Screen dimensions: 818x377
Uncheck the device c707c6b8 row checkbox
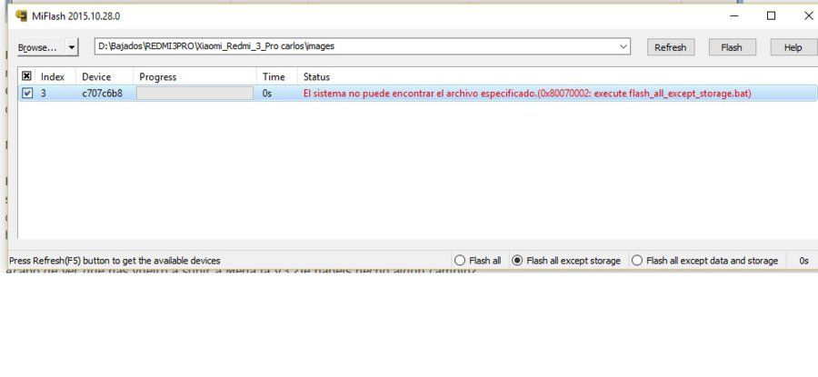pos(27,94)
